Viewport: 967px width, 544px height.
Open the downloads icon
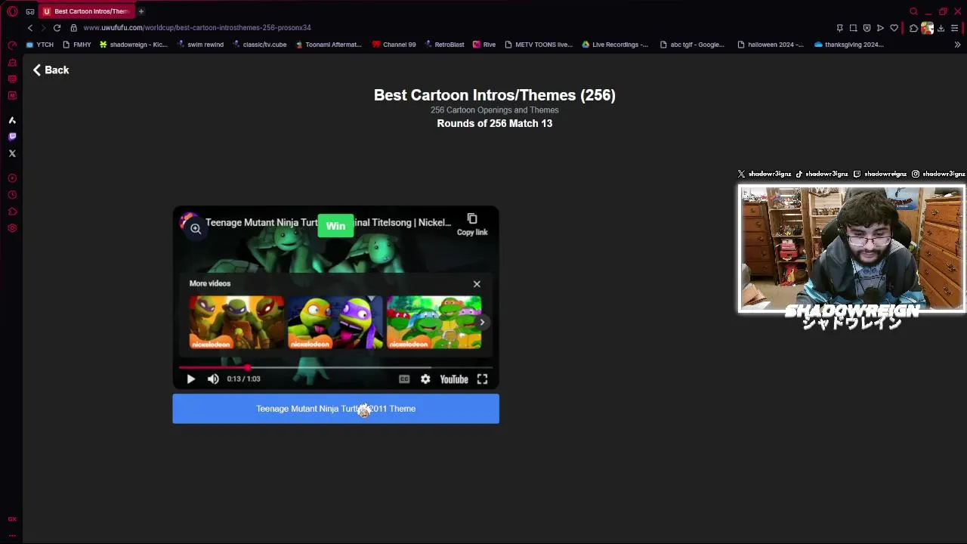tap(941, 28)
